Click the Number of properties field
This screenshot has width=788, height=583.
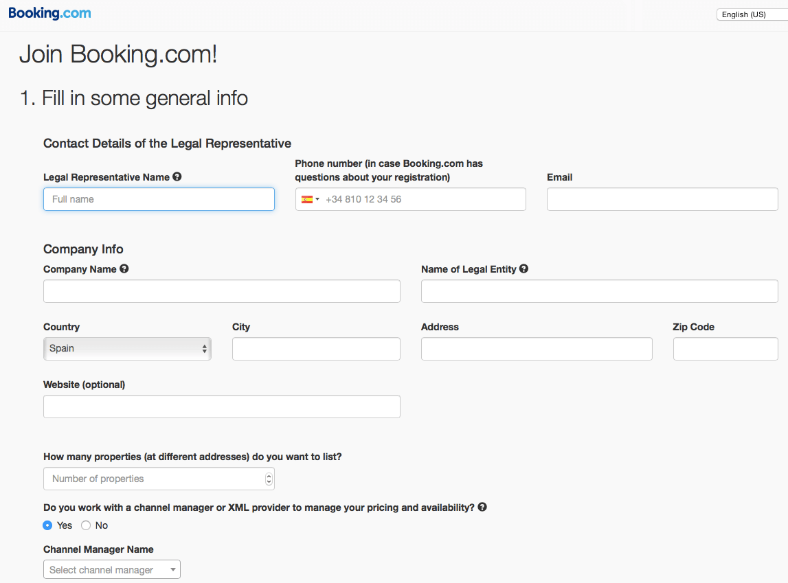point(159,479)
